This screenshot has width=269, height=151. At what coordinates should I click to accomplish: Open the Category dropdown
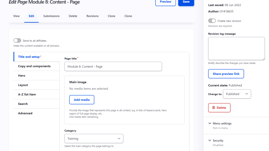click(94, 139)
